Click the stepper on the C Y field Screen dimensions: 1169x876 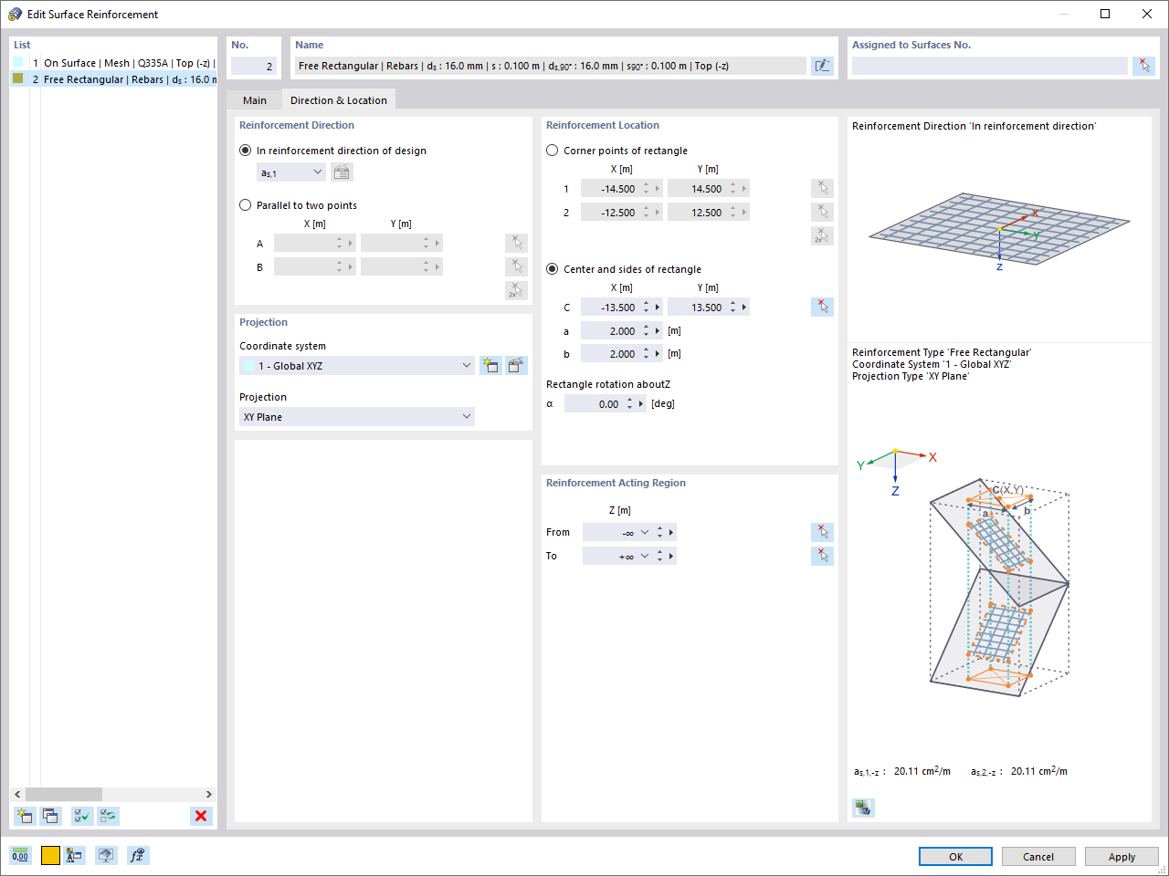point(733,308)
